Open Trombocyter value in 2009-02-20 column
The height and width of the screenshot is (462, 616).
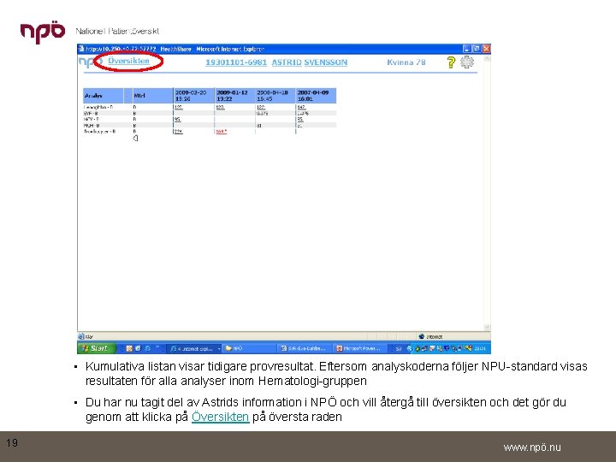tap(179, 131)
